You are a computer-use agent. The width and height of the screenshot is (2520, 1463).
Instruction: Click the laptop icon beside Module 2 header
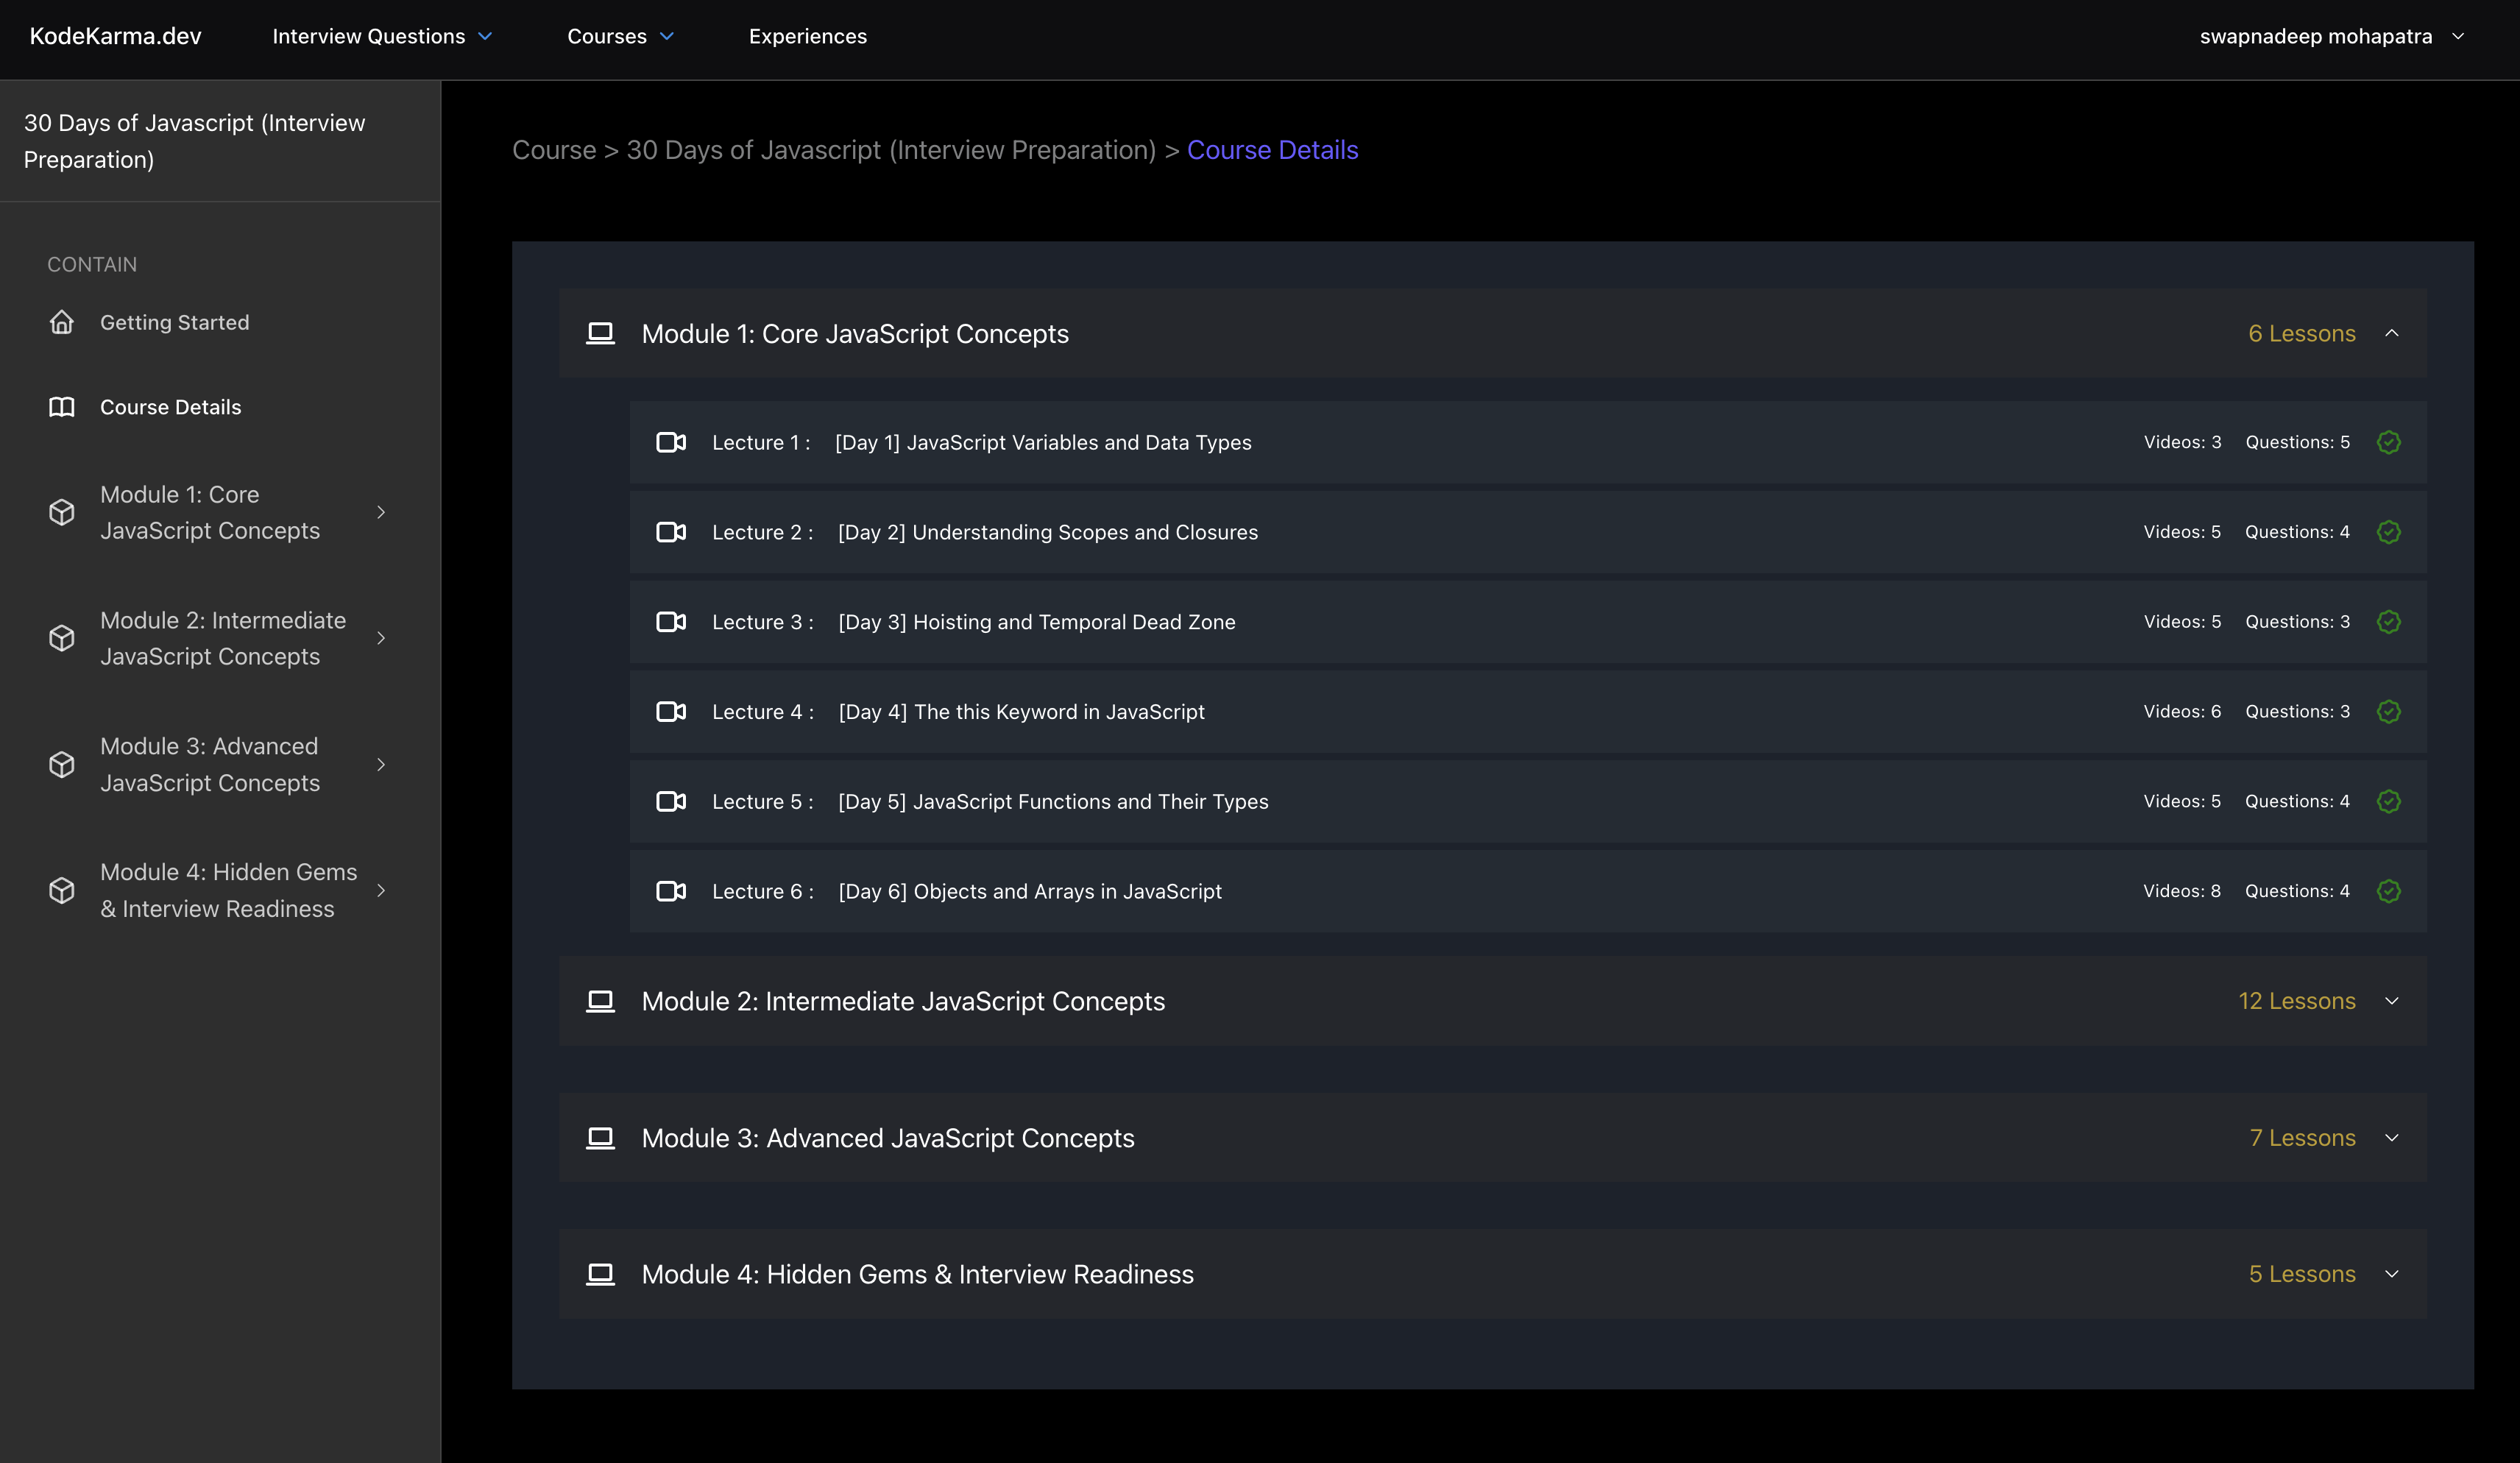point(600,1001)
